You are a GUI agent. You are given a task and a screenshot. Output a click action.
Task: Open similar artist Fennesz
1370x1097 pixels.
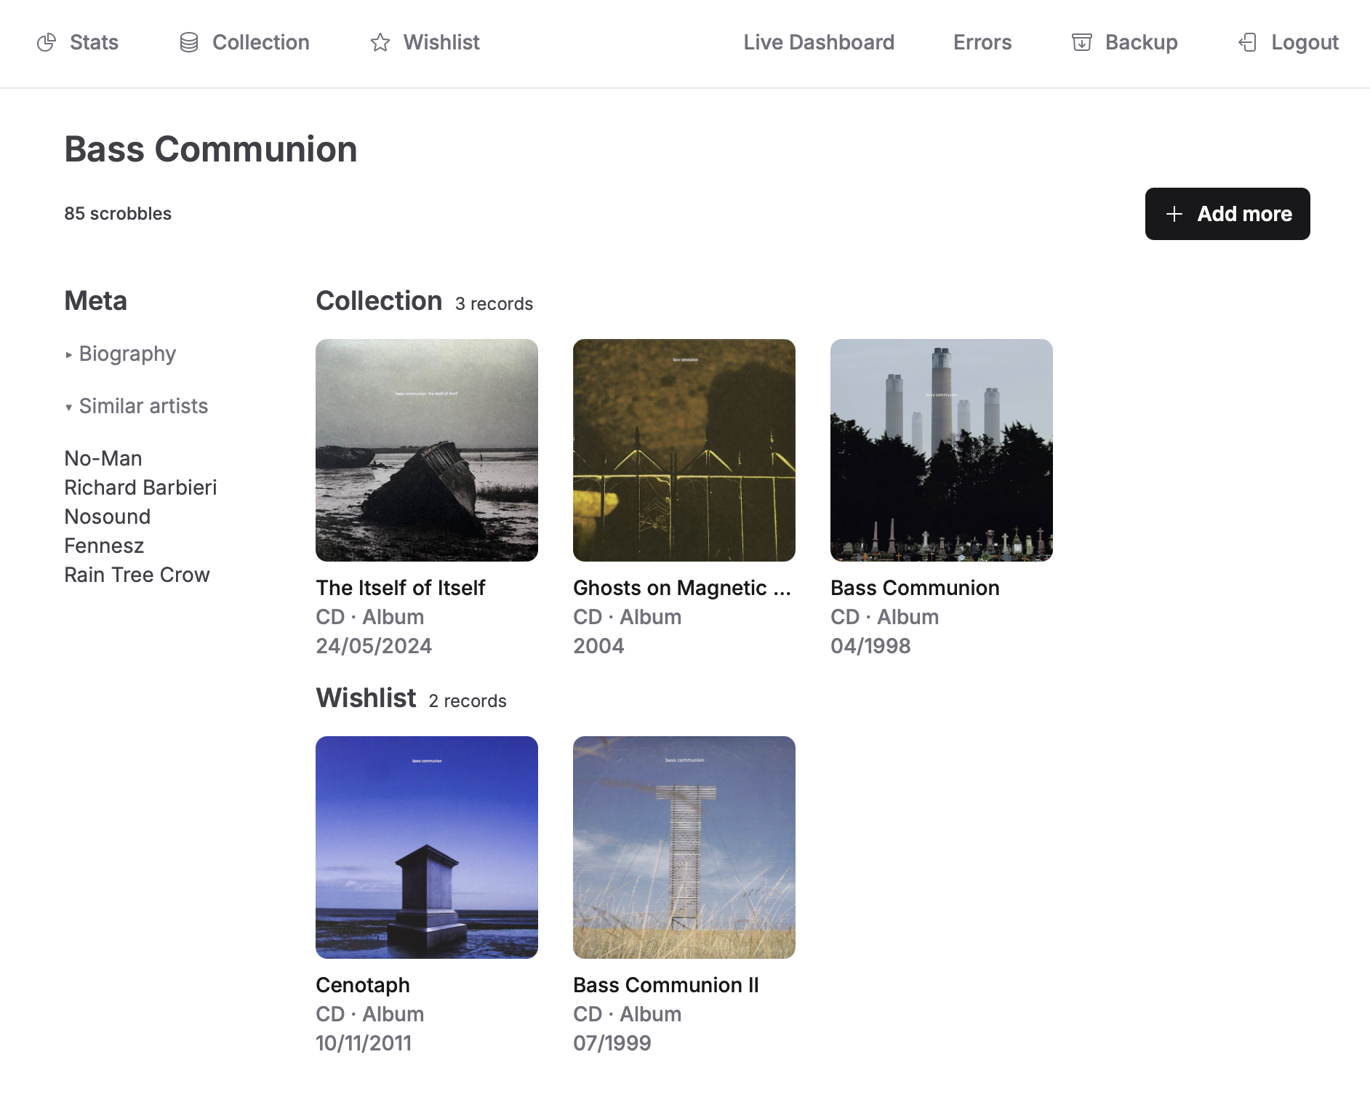click(x=104, y=546)
